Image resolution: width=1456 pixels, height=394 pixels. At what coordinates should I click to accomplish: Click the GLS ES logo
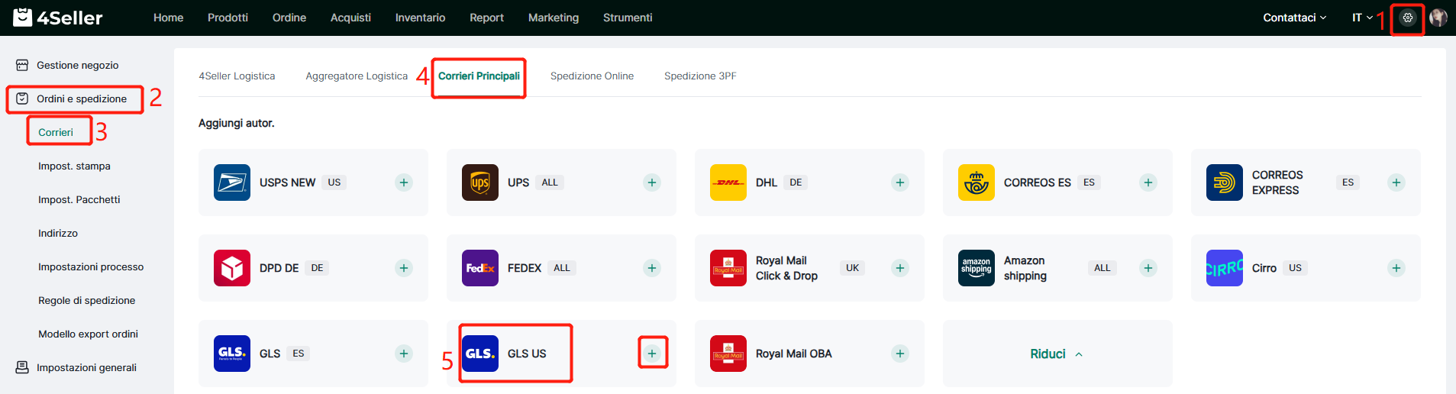click(x=232, y=354)
